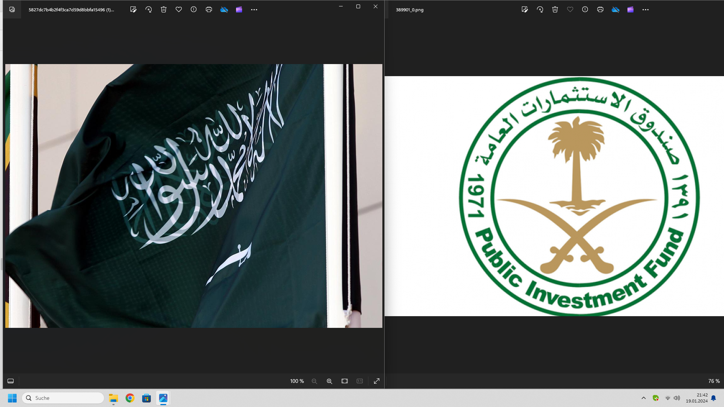The height and width of the screenshot is (407, 724).
Task: Zoom out of the flag image
Action: point(314,381)
